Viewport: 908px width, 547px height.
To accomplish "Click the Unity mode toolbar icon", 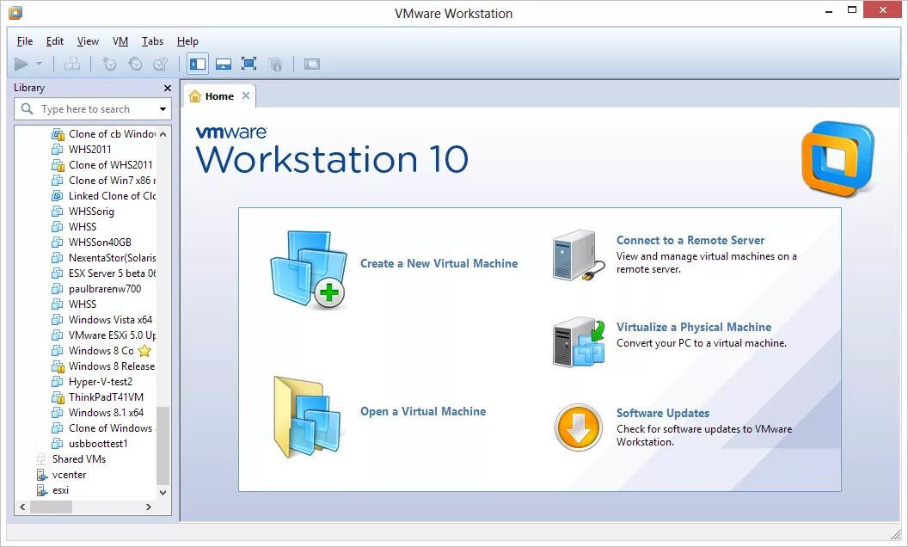I will 275,64.
